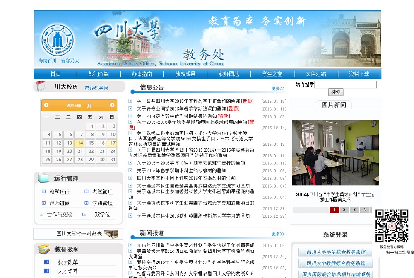
Task: Open 四川大学校车时刻表 link
Action: pyautogui.click(x=79, y=234)
